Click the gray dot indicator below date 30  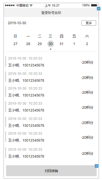pos(51,49)
